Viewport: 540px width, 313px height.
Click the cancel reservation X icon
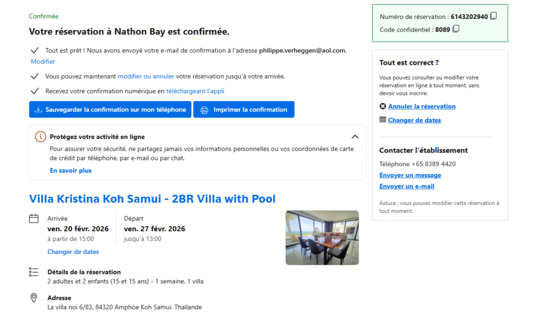[383, 106]
